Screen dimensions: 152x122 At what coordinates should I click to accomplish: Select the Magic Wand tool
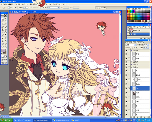coord(6,21)
